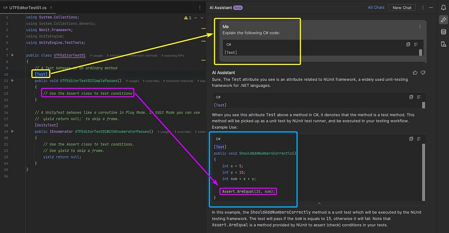Screen dimensions: 449x233
Task: Go to next highlighted problem arrow
Action: [202, 18]
